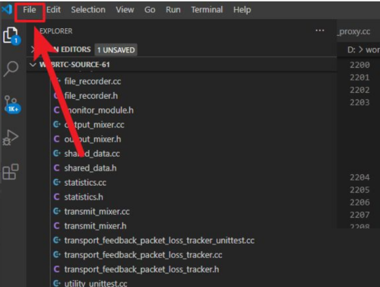Click the C++ icon beside statistics.cc
Viewport: 380px width, 287px height.
coord(57,182)
